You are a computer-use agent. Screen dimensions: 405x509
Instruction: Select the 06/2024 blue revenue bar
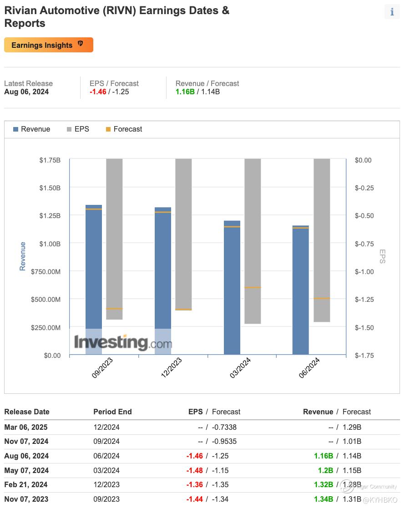point(300,290)
